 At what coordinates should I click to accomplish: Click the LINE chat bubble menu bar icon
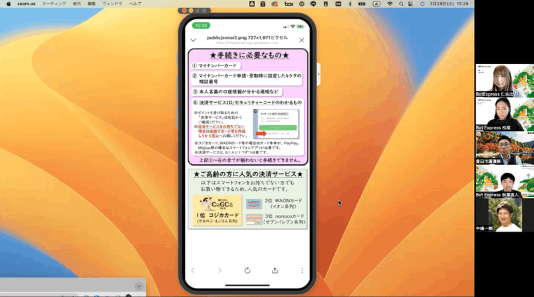[x=313, y=4]
